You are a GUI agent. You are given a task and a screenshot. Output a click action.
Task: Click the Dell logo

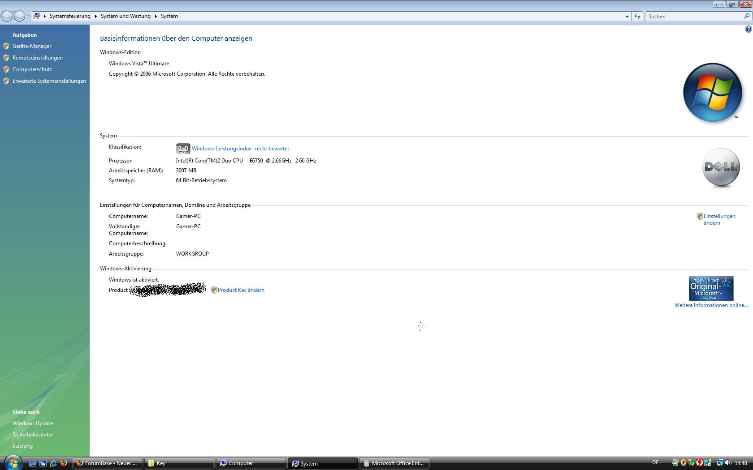[721, 167]
